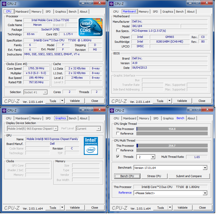Viewport: 216px width, 214px height.
Task: Click the Intel Graphics logo
Action: (x=91, y=146)
